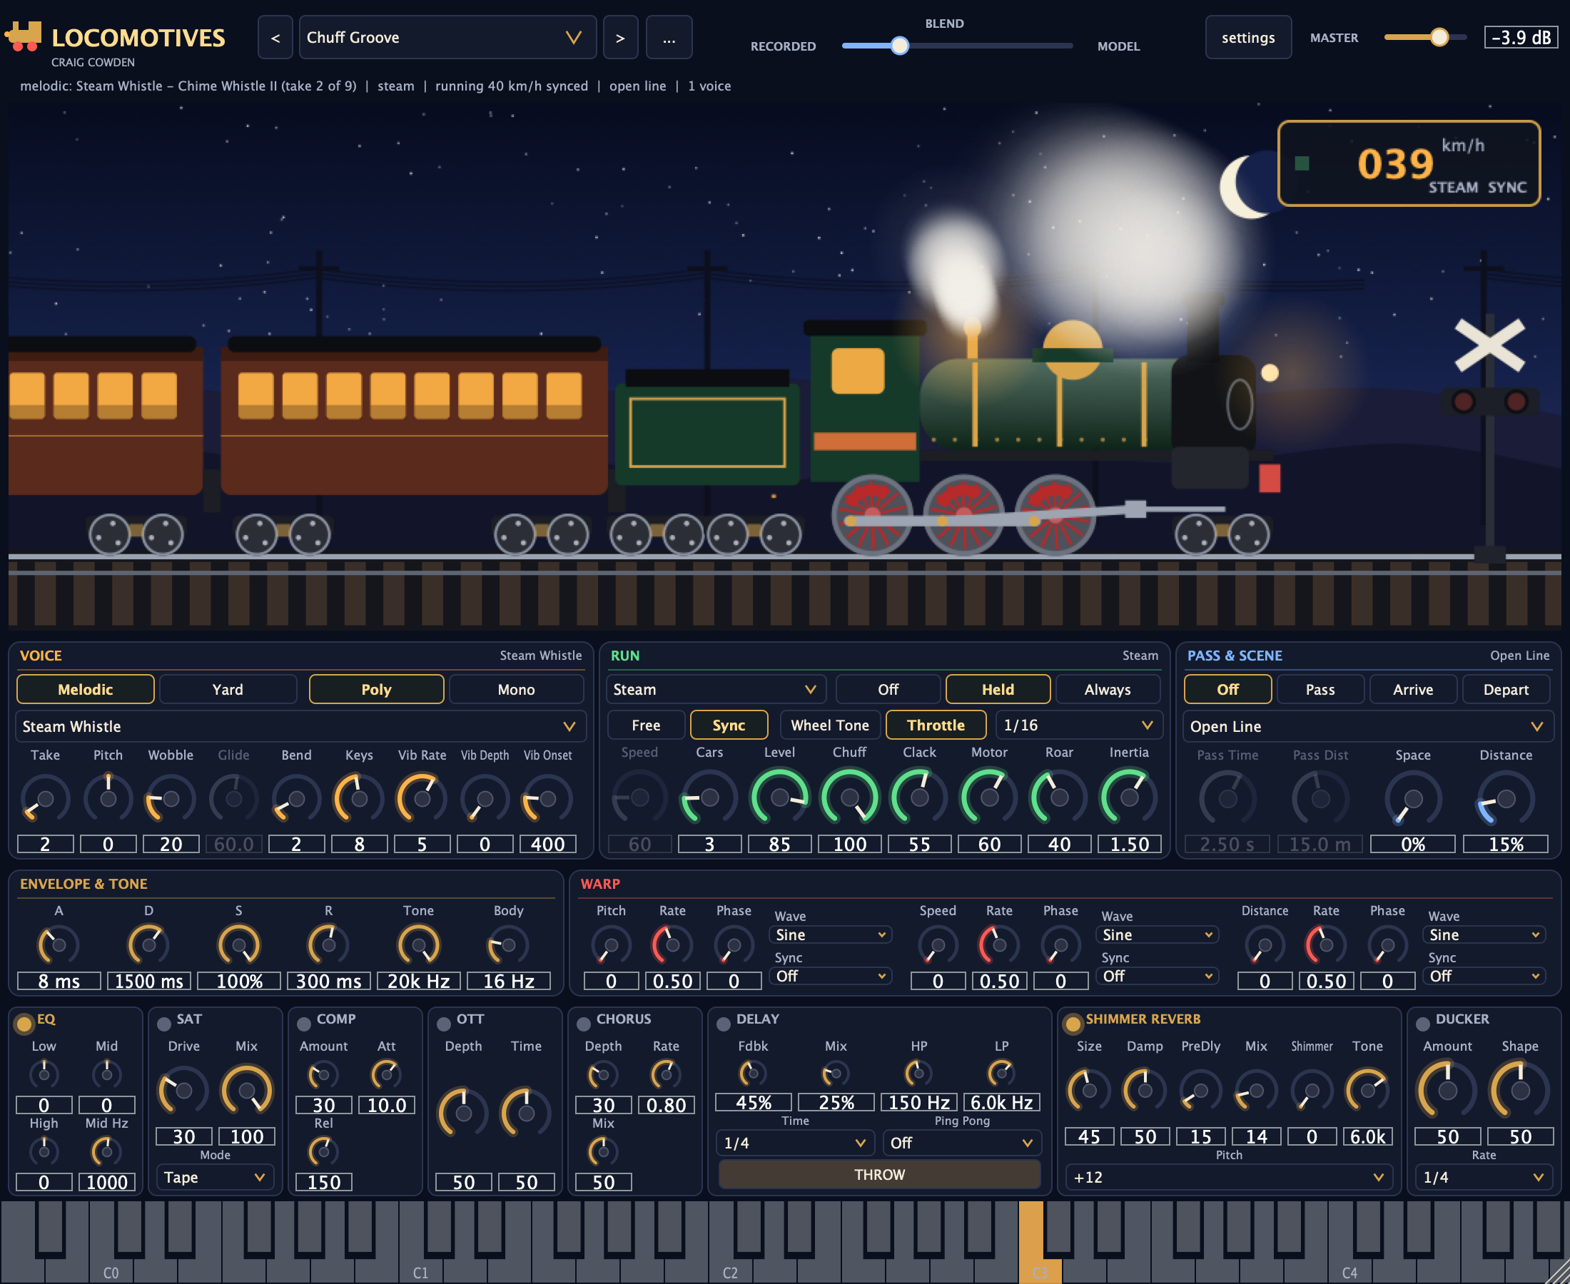Viewport: 1570px width, 1284px height.
Task: Open the 1/16 sync rate dropdown
Action: (x=1079, y=725)
